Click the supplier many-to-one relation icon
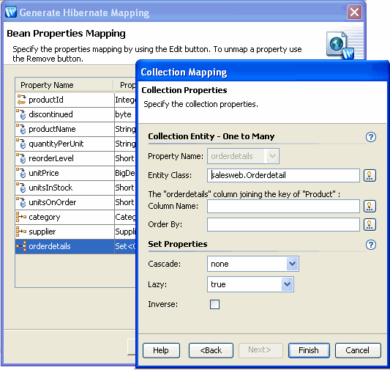Screen dimensions: 390x370 point(21,232)
